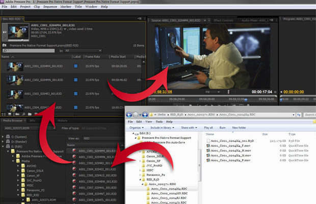
Task: Click the Project panel search field
Action: pos(29,50)
